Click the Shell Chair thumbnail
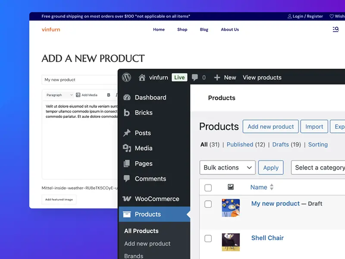Viewport: 345px width, 259px height. (x=231, y=242)
